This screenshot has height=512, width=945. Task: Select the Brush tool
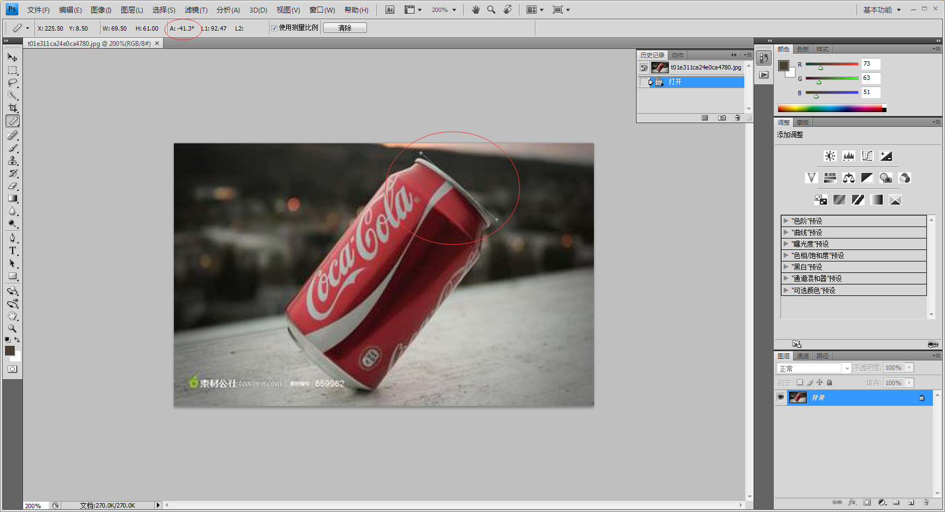click(x=13, y=148)
